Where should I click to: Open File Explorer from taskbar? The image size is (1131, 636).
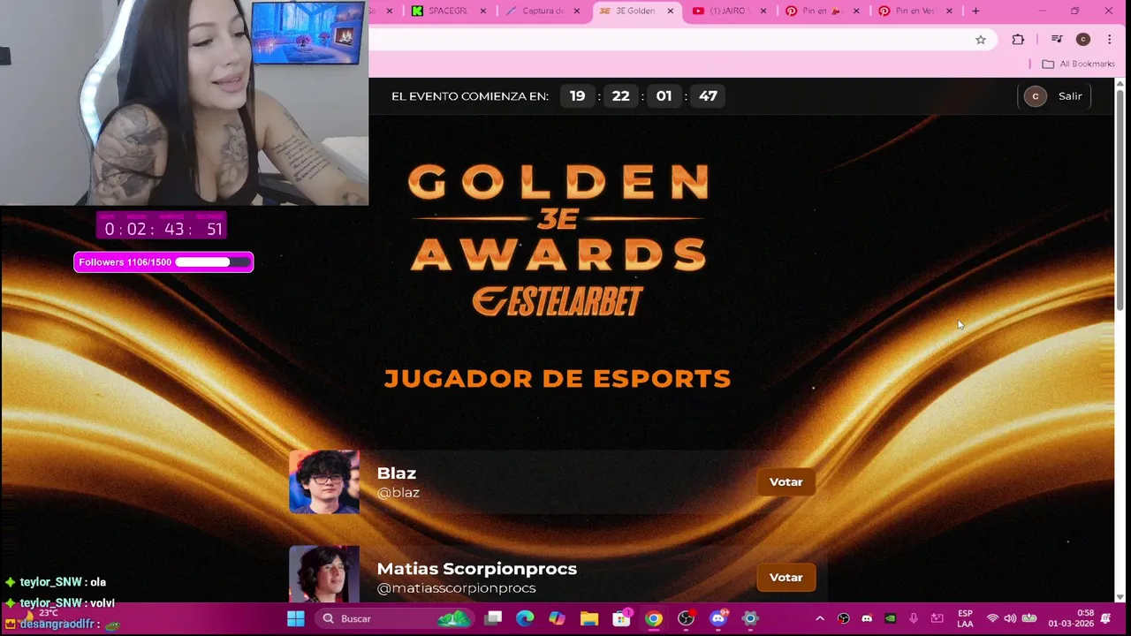pos(588,618)
